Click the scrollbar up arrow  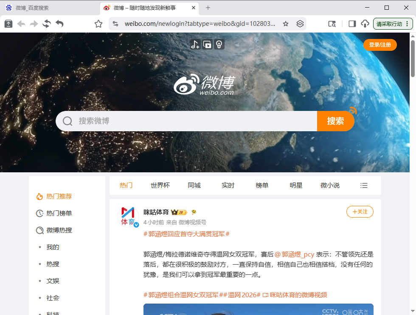[x=413, y=36]
